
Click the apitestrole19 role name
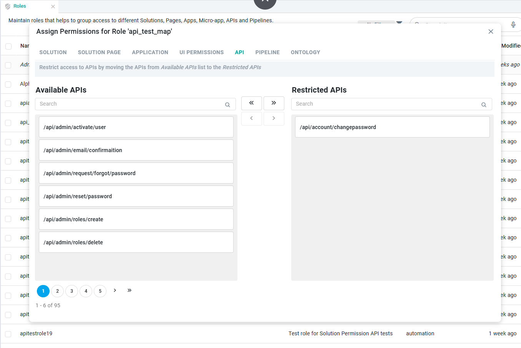(36, 333)
